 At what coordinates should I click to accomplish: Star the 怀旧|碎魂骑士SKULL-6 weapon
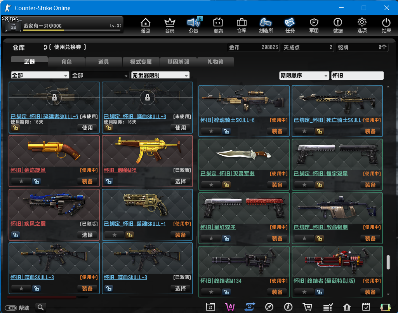[211, 131]
